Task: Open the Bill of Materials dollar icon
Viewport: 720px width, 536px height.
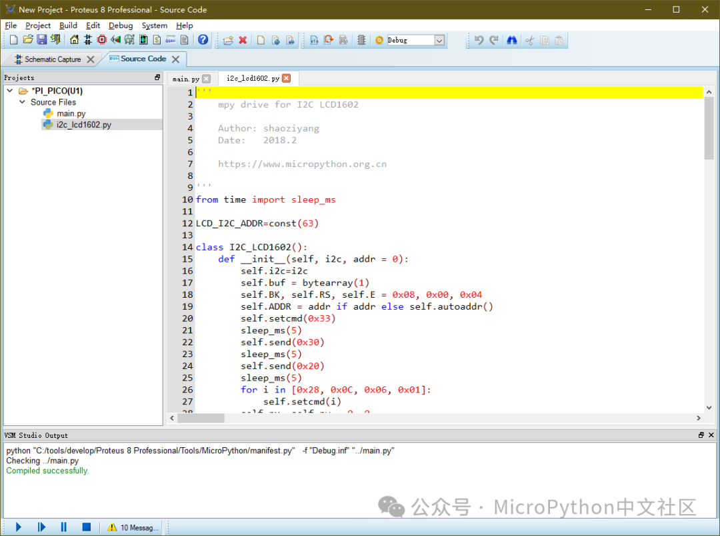Action: tap(157, 40)
